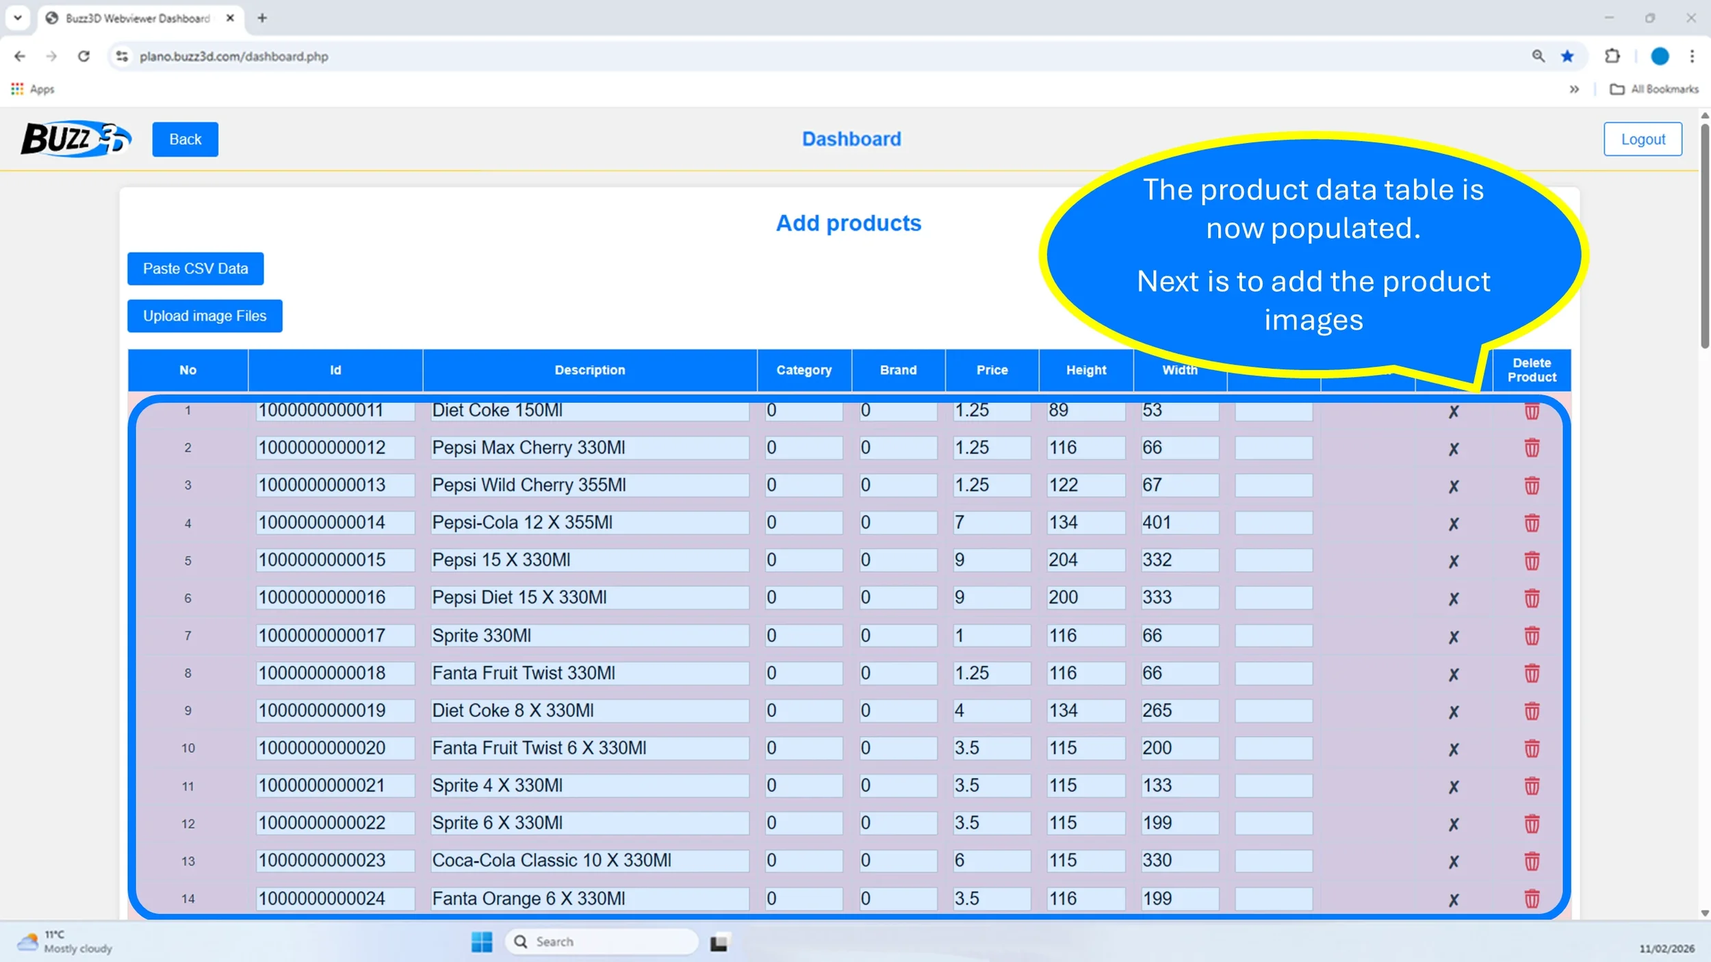The height and width of the screenshot is (962, 1711).
Task: Click the Buzz3D logo
Action: point(75,139)
